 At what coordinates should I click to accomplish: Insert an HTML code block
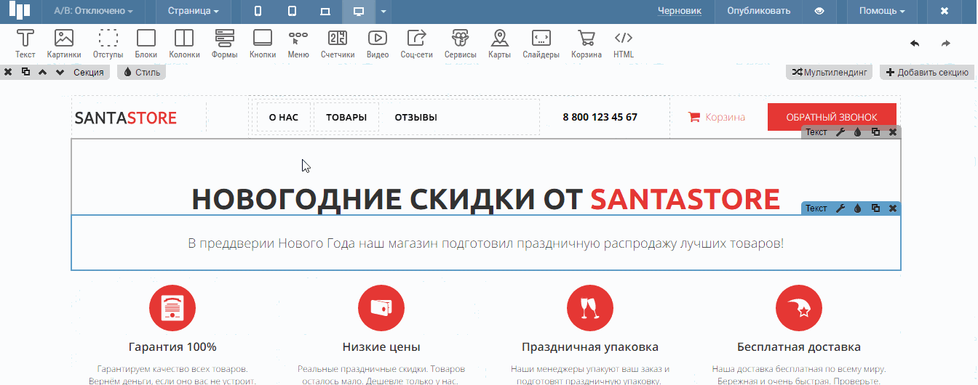[624, 44]
